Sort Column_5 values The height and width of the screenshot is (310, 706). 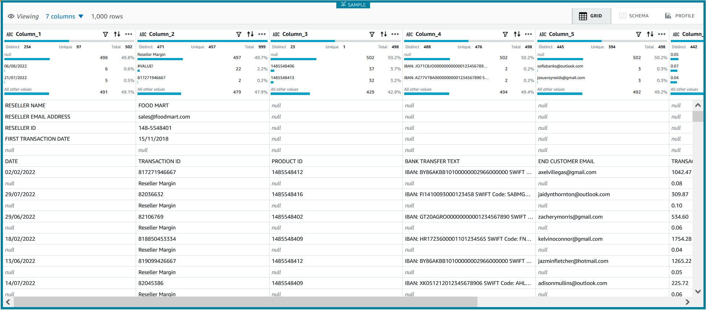650,34
